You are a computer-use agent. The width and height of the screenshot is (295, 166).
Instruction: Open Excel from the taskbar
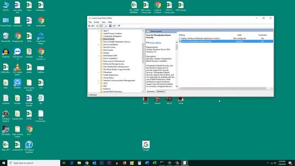tap(154, 163)
